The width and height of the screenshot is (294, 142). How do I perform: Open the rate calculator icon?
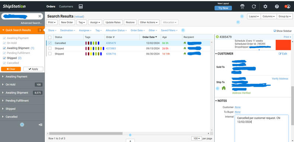[81, 6]
